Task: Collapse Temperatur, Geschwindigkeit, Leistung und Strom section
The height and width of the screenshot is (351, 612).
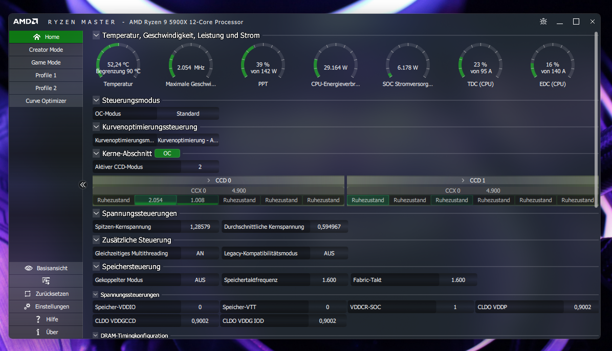Action: pos(96,35)
